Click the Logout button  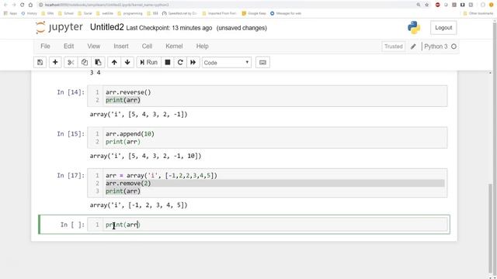coord(443,28)
